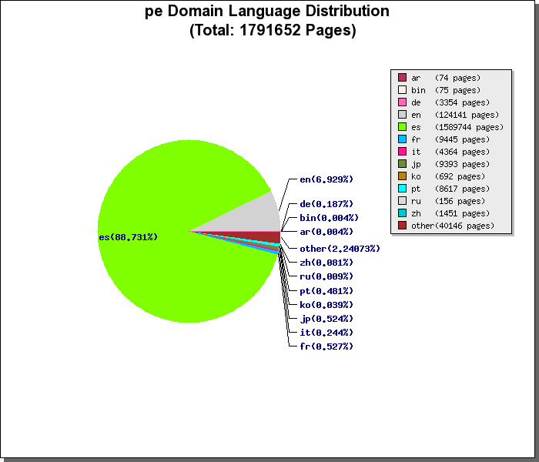The image size is (539, 462).
Task: Click legend text es (1589744 pages)
Action: [457, 127]
